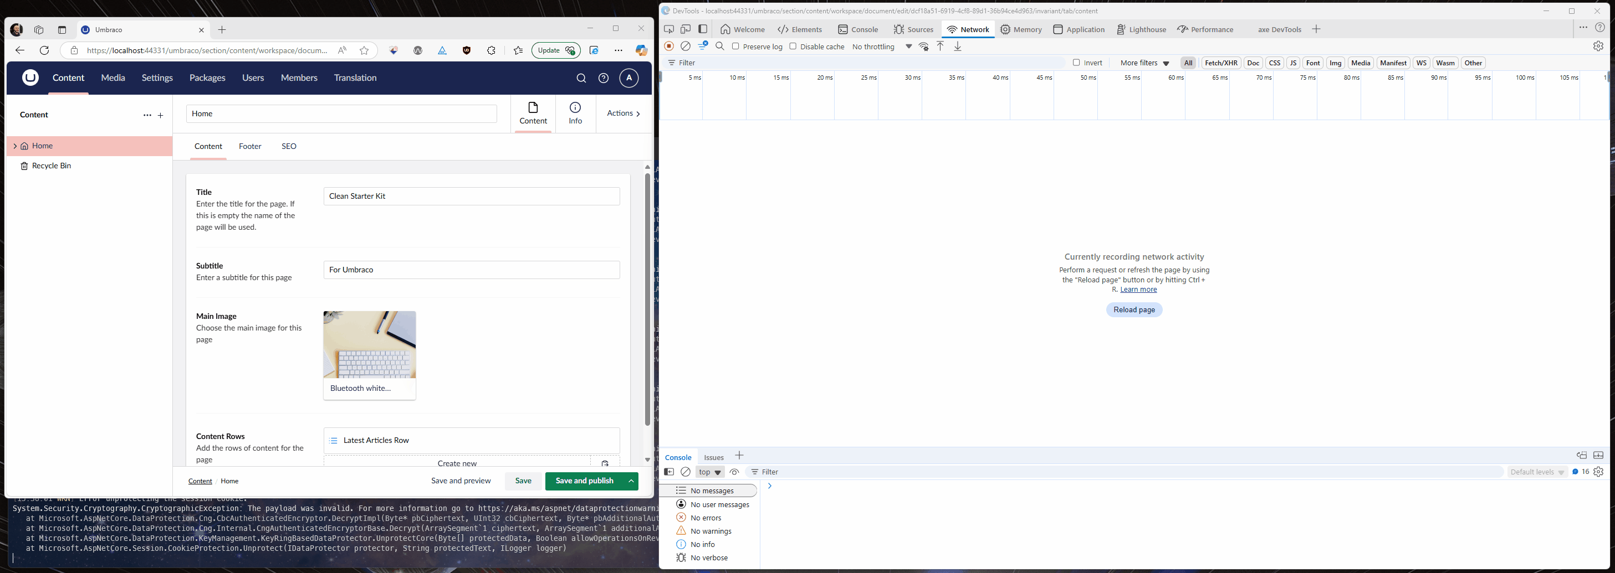Open Network panel settings gear
Image resolution: width=1615 pixels, height=573 pixels.
(1598, 47)
